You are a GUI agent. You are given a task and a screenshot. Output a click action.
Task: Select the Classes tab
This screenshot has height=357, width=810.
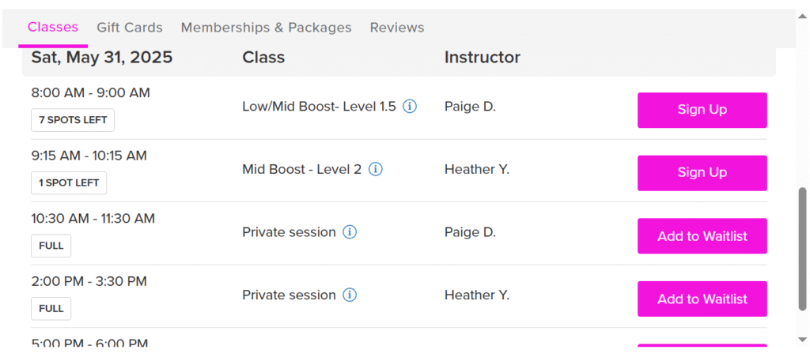click(x=53, y=28)
